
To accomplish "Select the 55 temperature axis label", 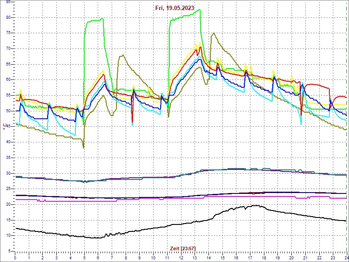I will point(8,96).
